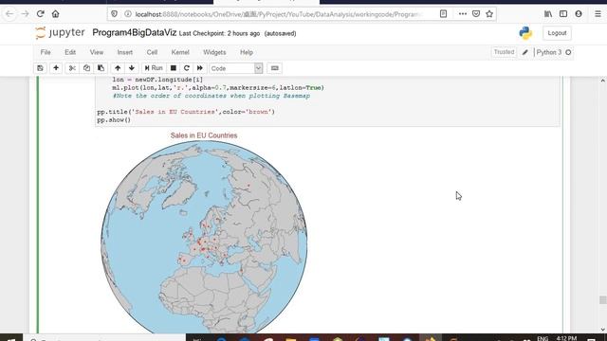Click the scroll up arrow of the page scrollbar
Viewport: 607px width, 341px height.
click(x=603, y=81)
